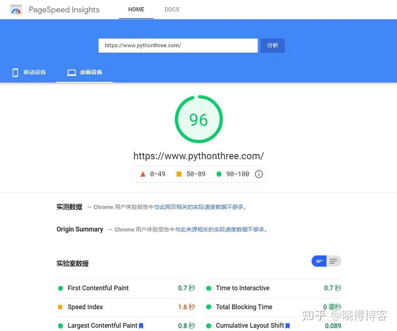
Task: Switch to the 移动设备 mobile tab
Action: [x=30, y=72]
